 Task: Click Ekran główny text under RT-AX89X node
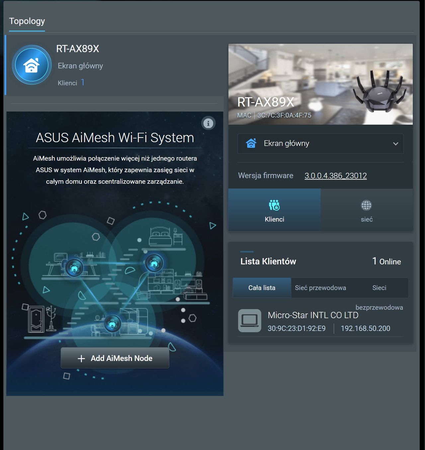pos(80,66)
